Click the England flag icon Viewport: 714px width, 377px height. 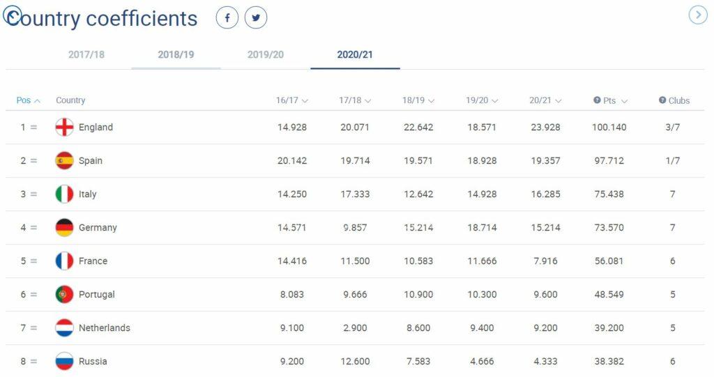coord(64,128)
